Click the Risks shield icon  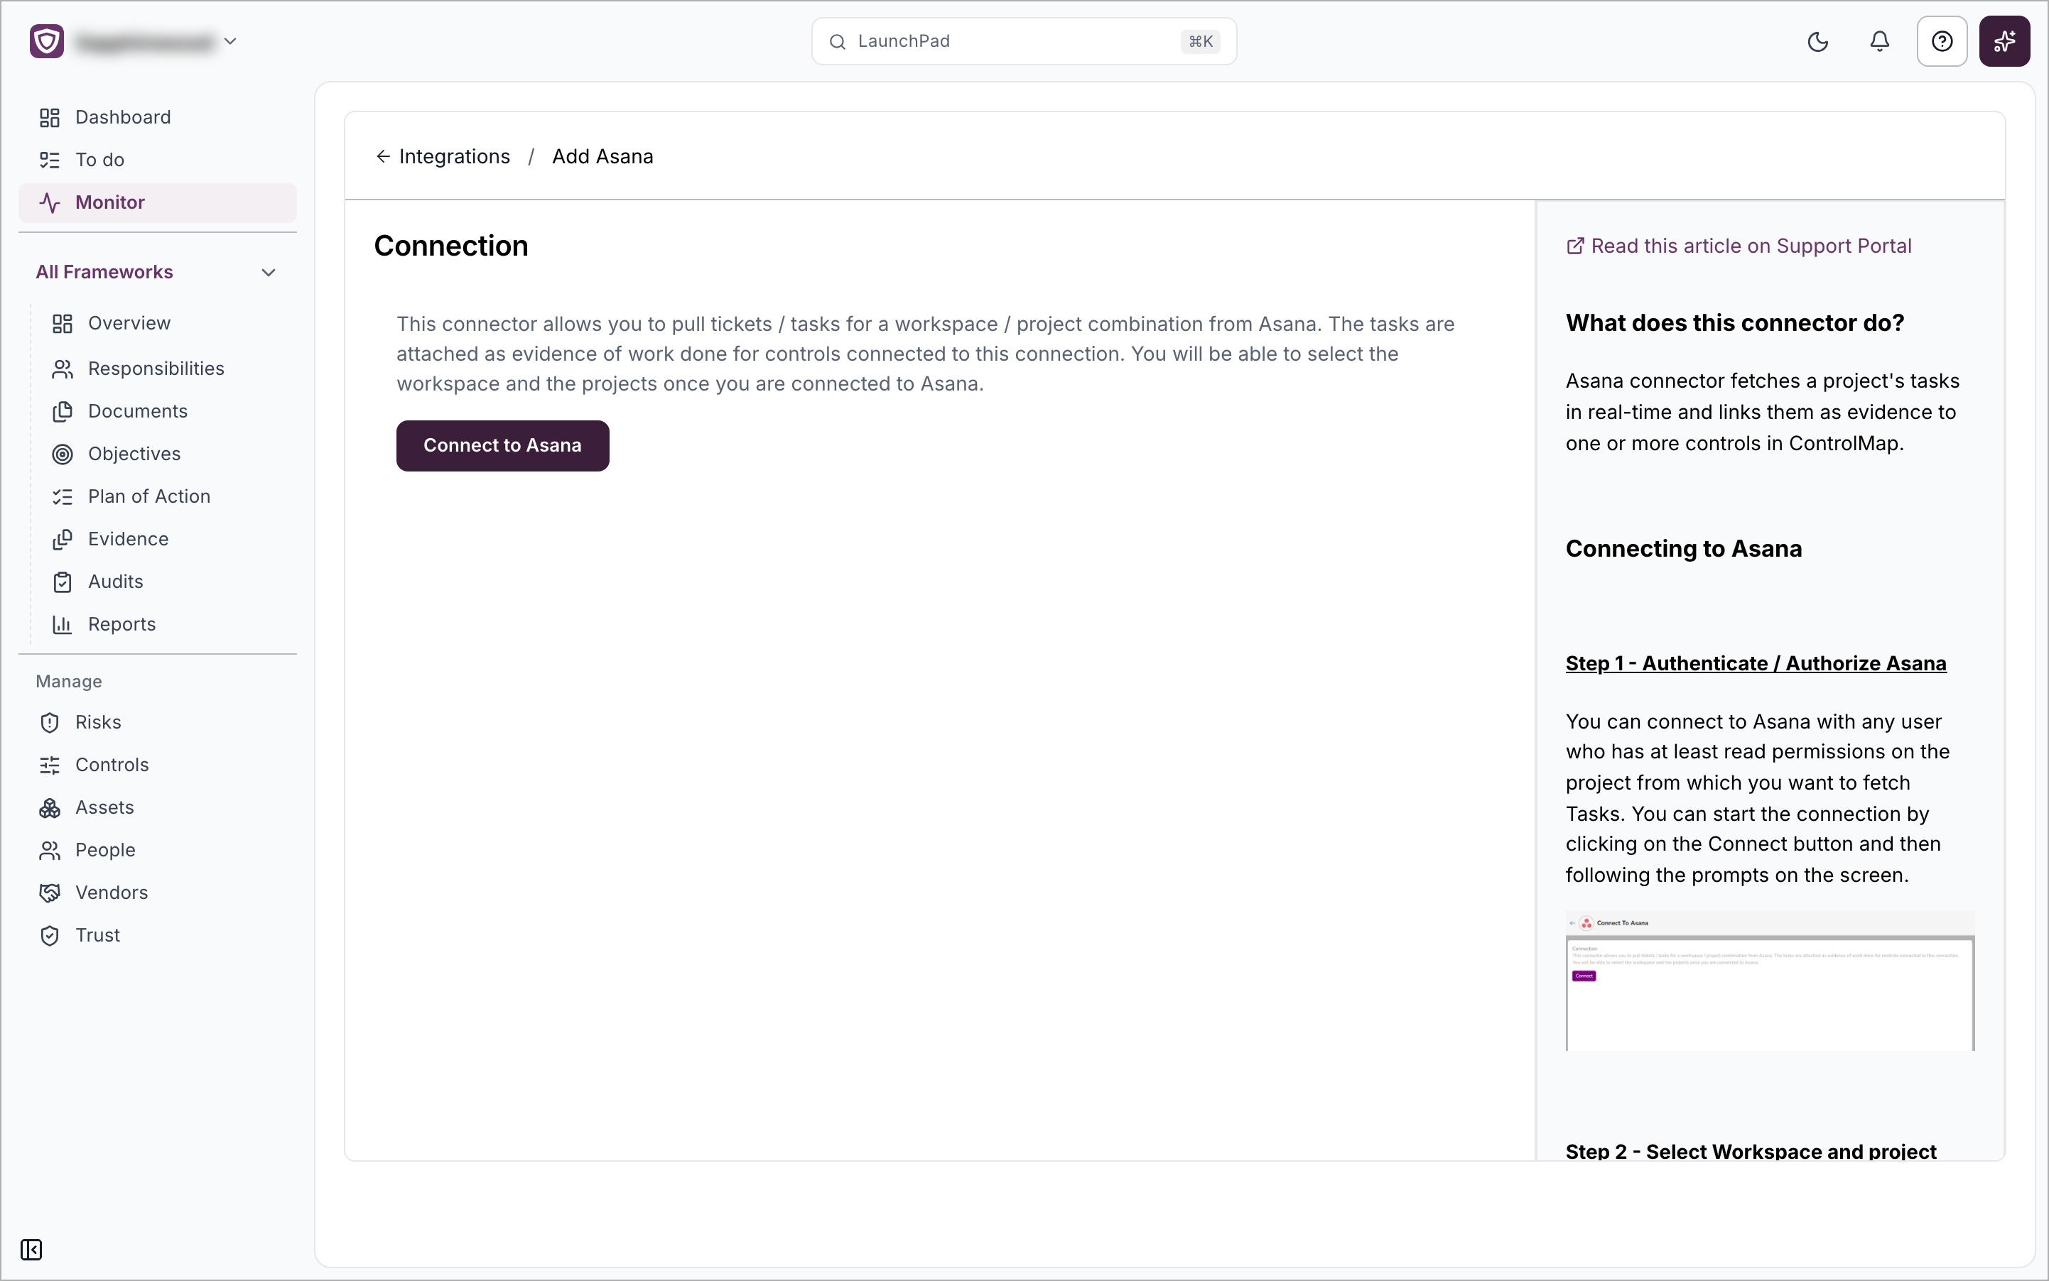tap(50, 722)
